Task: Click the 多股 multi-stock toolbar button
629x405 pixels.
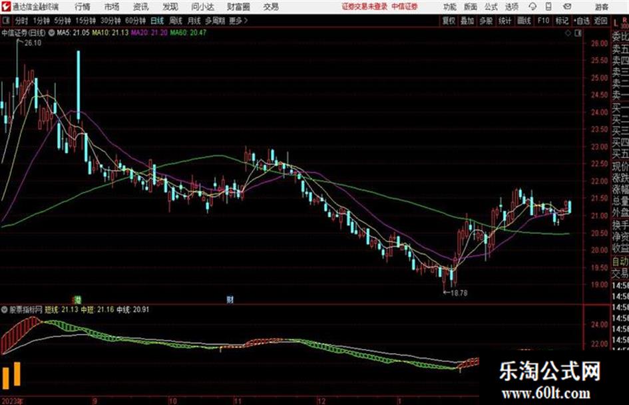Action: (486, 21)
